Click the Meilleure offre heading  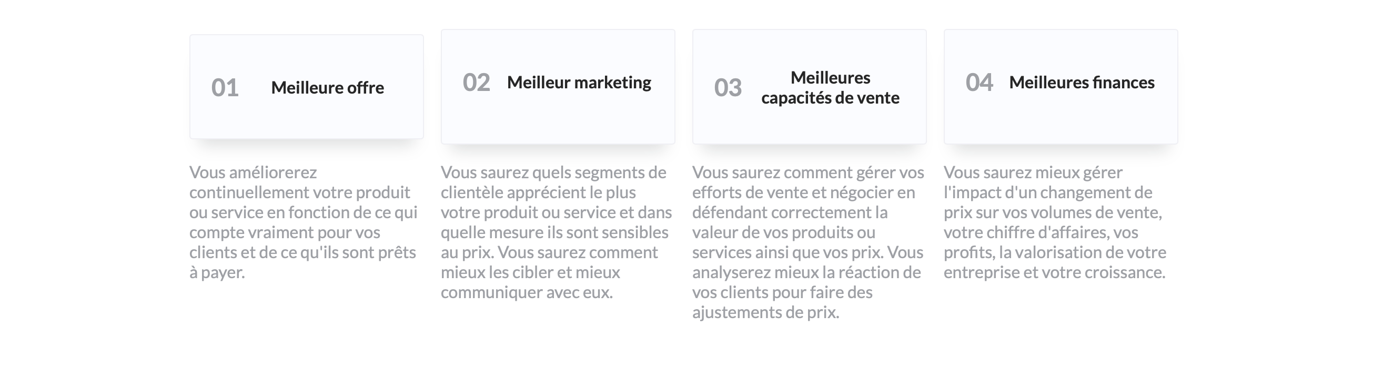pos(327,88)
